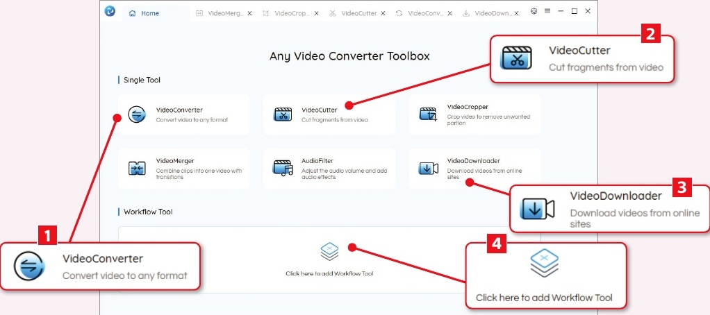
Task: Click the VideoDownloader icon in the toolbox grid
Action: click(x=428, y=169)
